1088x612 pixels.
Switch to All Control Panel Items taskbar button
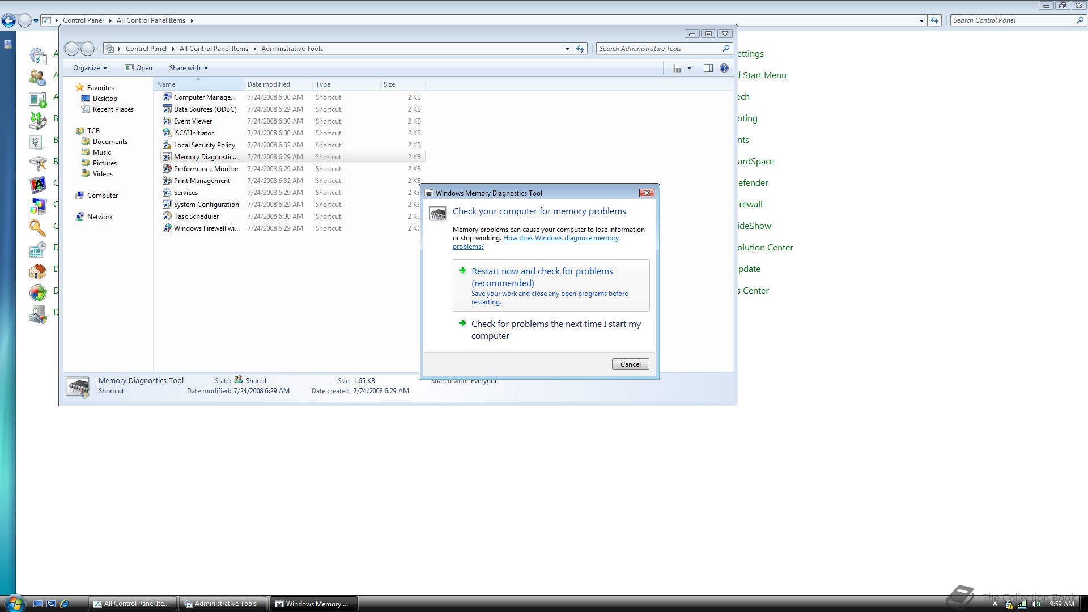pos(133,603)
